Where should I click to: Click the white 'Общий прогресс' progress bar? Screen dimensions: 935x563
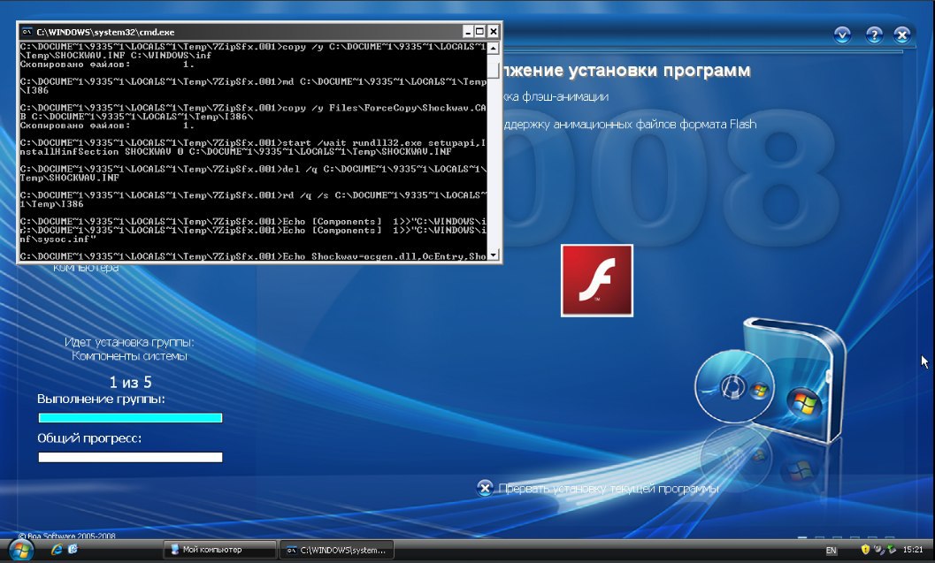(x=130, y=457)
